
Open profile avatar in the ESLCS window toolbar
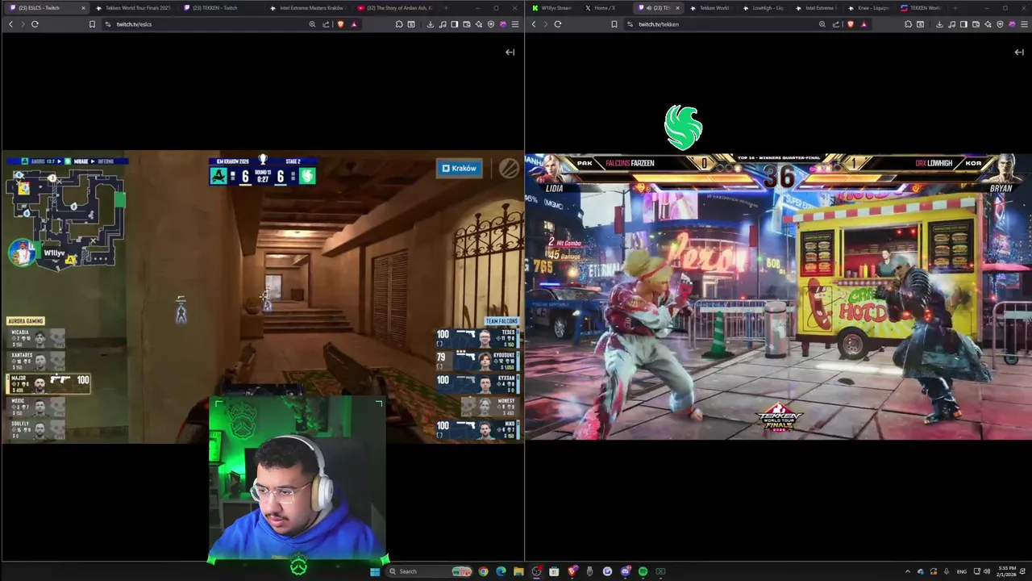coord(503,24)
